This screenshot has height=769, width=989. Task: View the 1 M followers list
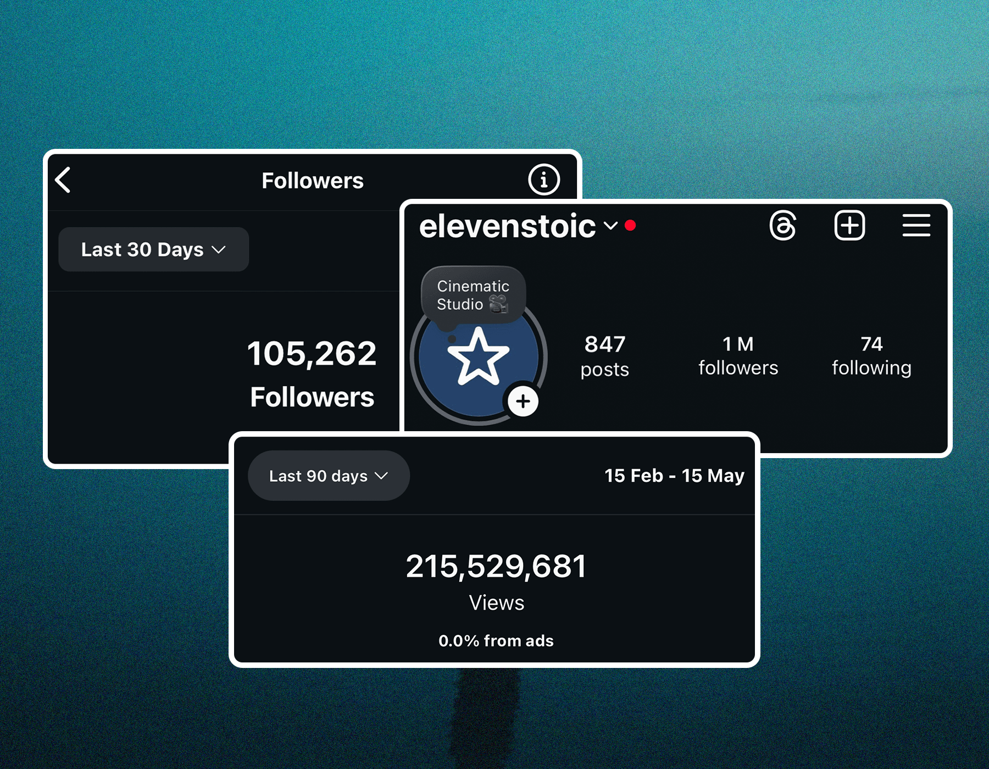point(738,356)
